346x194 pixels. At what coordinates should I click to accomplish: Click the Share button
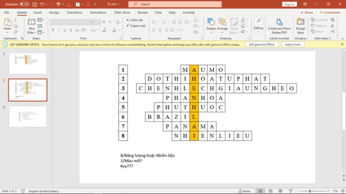[306, 12]
